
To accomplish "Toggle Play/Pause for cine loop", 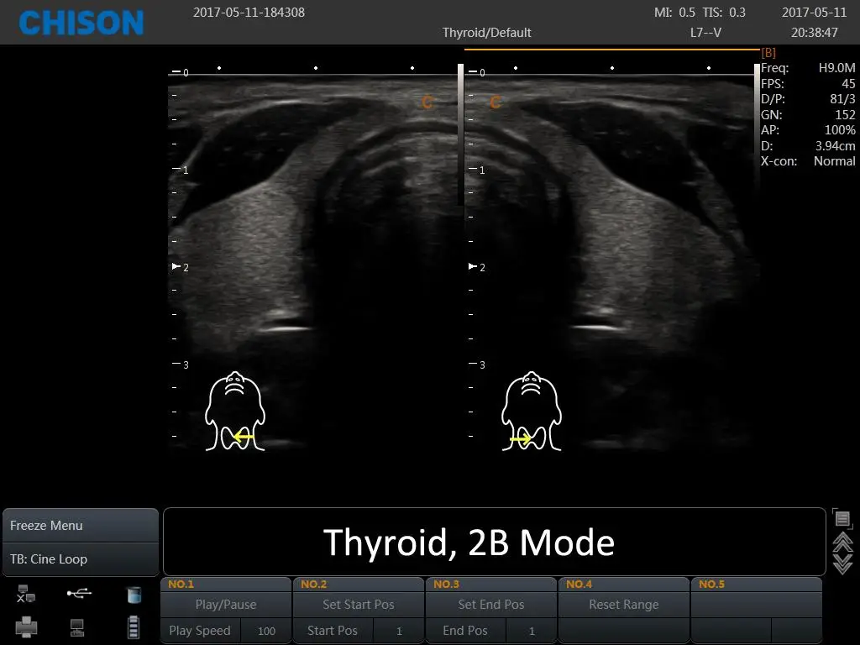I will click(225, 604).
